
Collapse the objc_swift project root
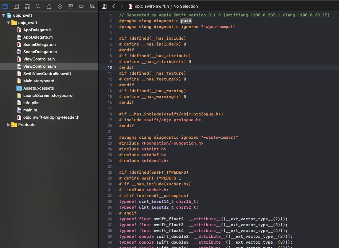click(3, 15)
